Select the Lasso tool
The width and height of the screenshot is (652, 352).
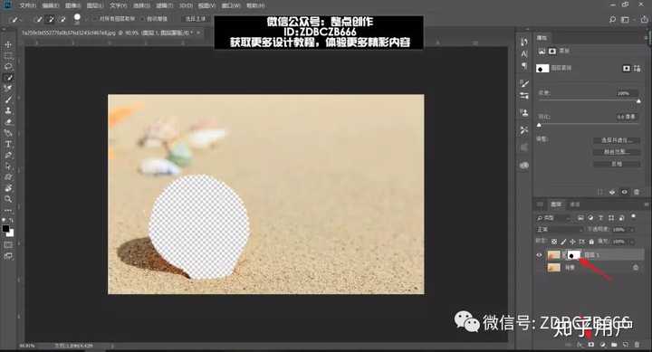tap(8, 66)
